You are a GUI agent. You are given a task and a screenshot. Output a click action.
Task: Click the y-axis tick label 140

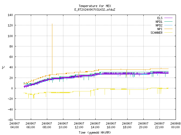pyautogui.click(x=10, y=15)
